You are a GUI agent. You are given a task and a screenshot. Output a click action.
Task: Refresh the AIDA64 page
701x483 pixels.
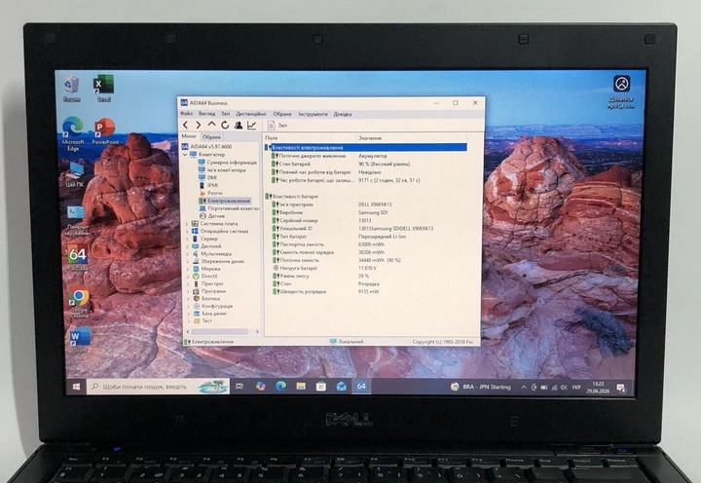(x=225, y=126)
